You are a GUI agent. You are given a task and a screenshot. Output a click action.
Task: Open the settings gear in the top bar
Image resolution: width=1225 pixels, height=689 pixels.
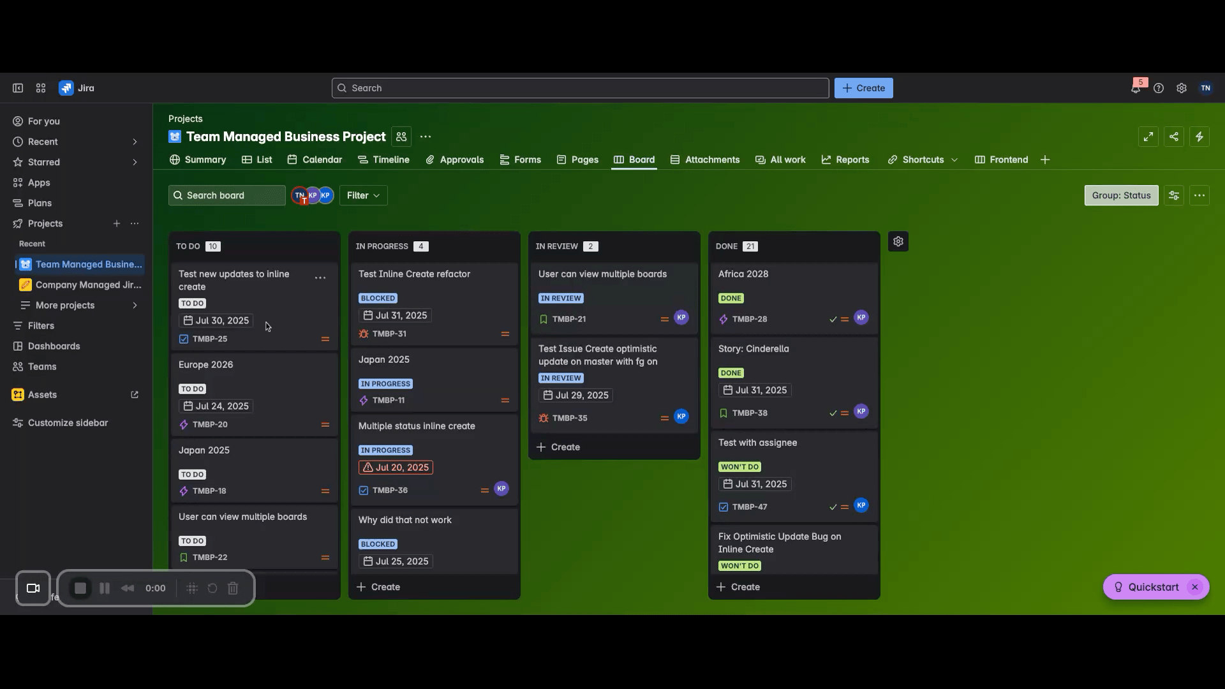click(x=1182, y=88)
